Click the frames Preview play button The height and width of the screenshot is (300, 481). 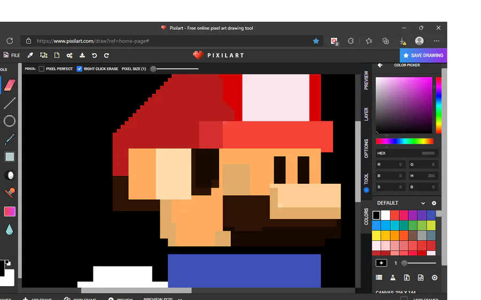[x=121, y=298]
